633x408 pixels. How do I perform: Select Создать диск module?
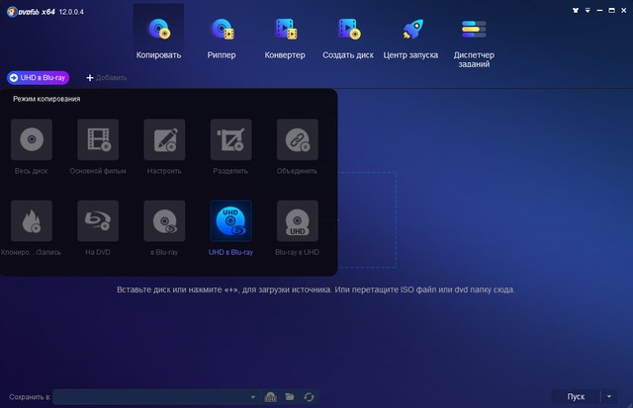349,37
